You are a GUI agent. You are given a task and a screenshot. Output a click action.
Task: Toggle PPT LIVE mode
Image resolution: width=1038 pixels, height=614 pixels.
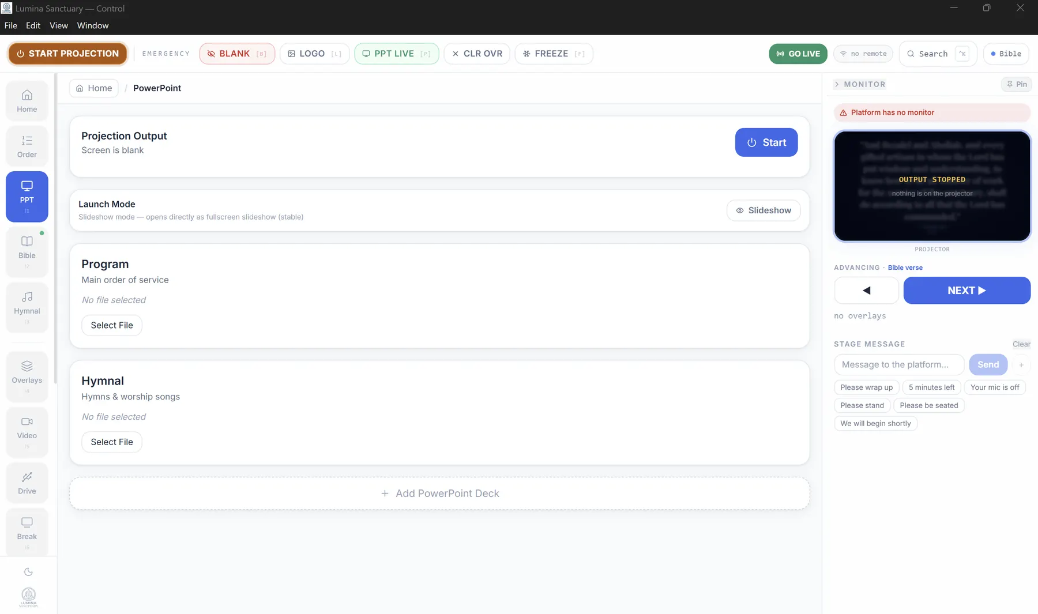(x=397, y=54)
